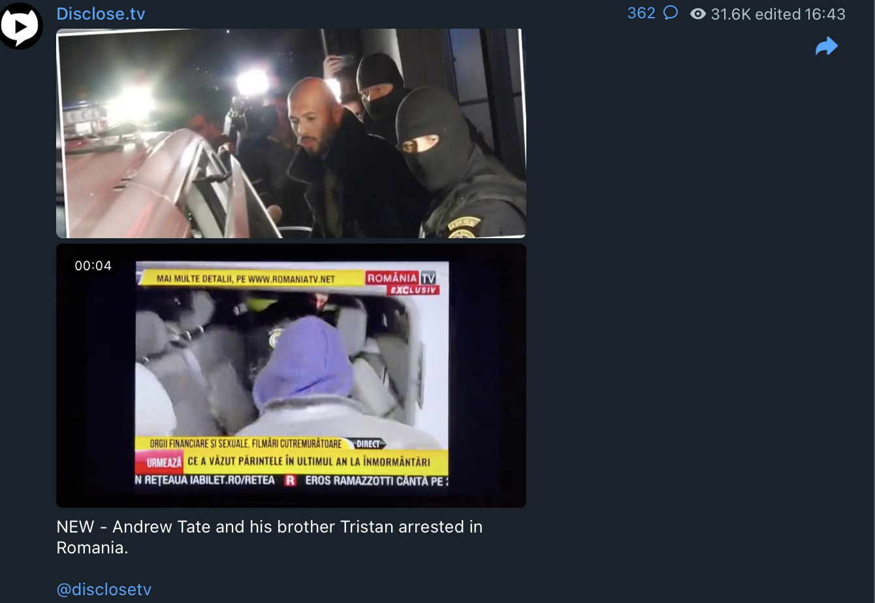The width and height of the screenshot is (875, 603).
Task: Click the message text about Romania arrest
Action: pos(270,537)
